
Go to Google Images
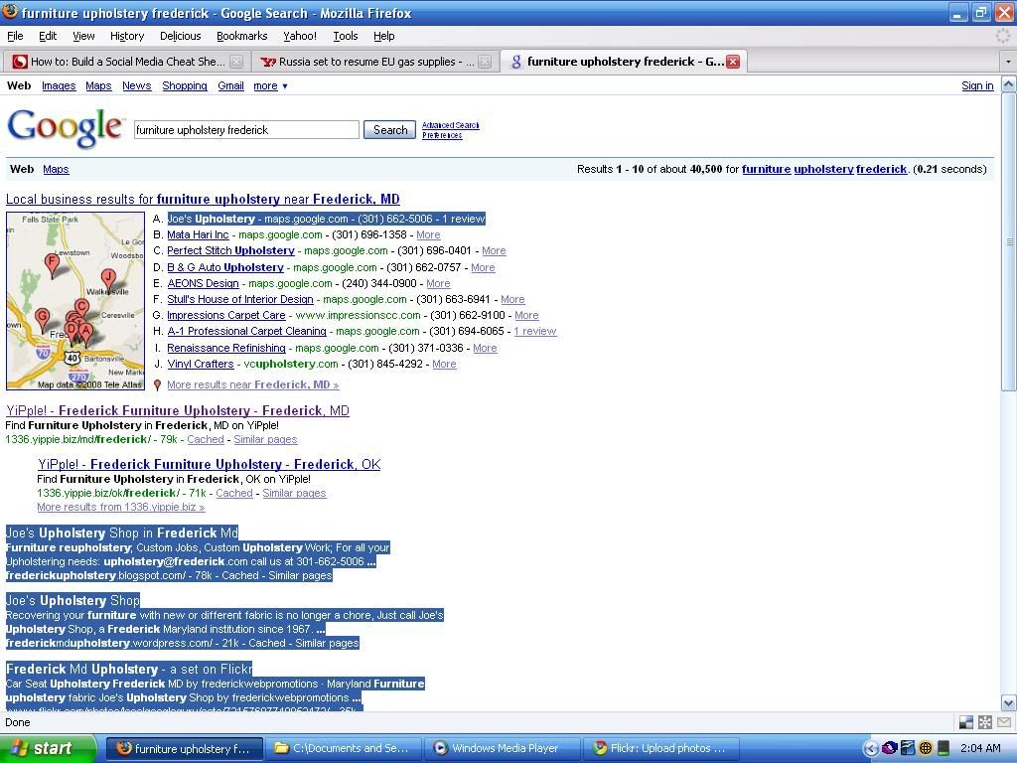pyautogui.click(x=59, y=85)
